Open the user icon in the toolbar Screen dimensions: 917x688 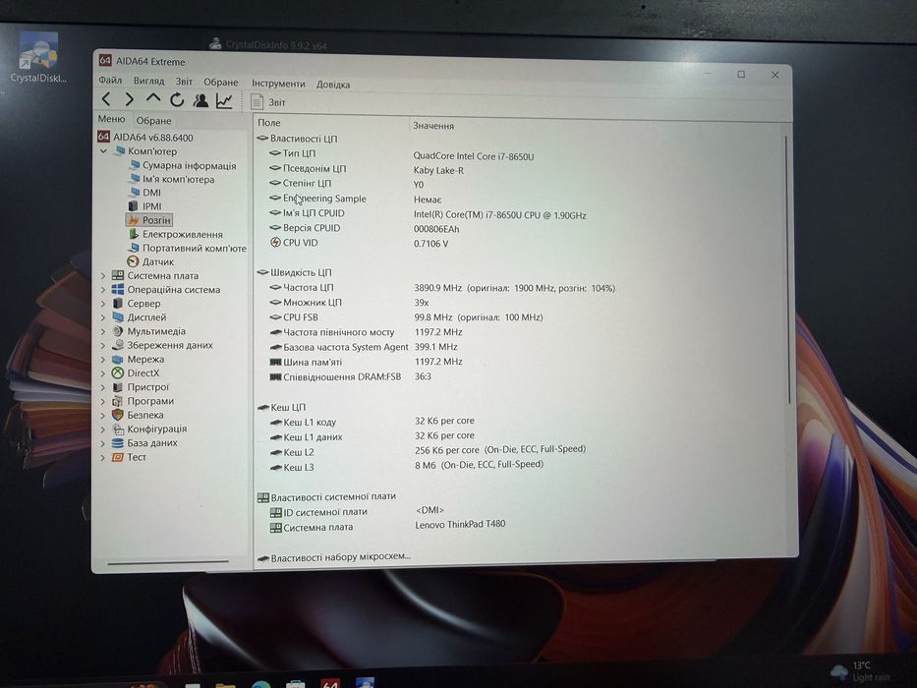pos(201,100)
